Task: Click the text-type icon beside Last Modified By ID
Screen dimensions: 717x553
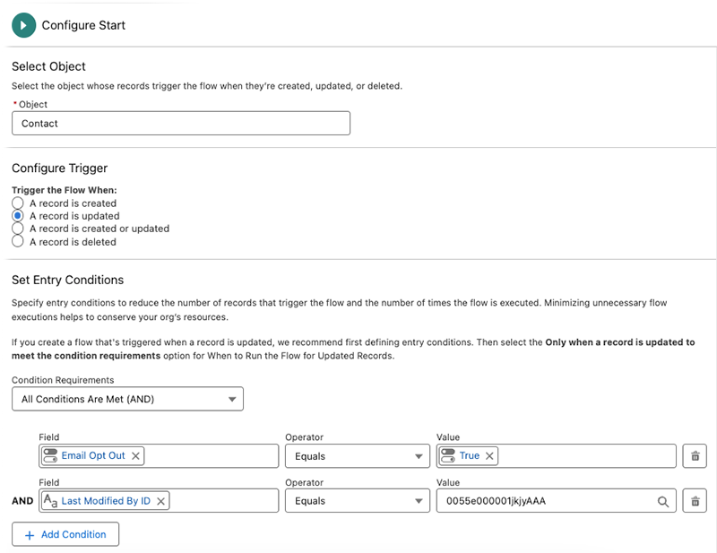Action: pyautogui.click(x=50, y=501)
